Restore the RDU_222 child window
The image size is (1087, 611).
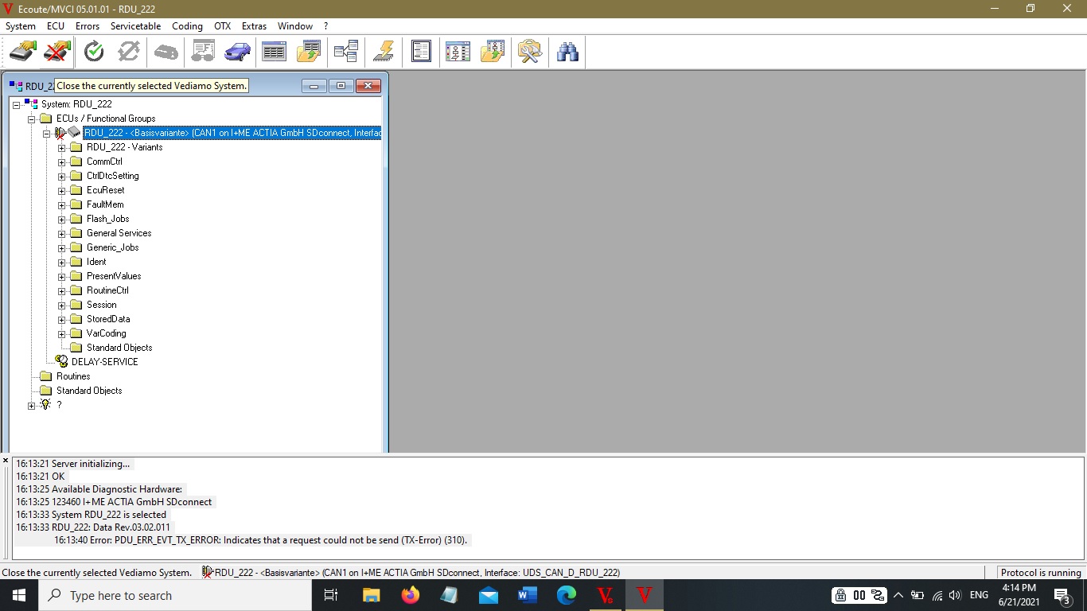(341, 86)
